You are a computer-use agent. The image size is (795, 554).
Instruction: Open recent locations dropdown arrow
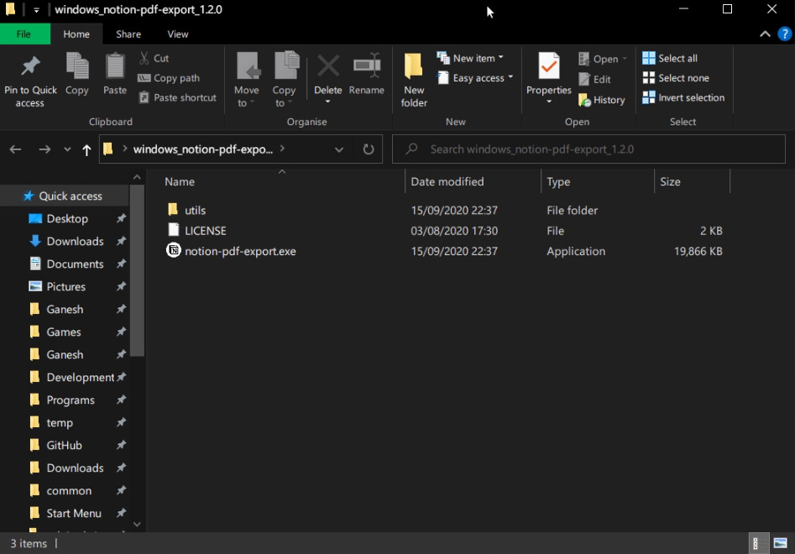67,149
